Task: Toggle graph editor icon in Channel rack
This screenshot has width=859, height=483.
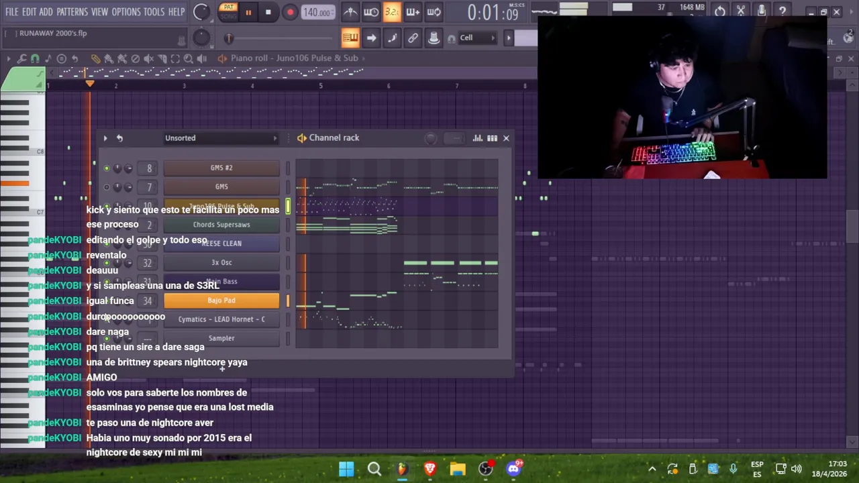Action: click(477, 138)
